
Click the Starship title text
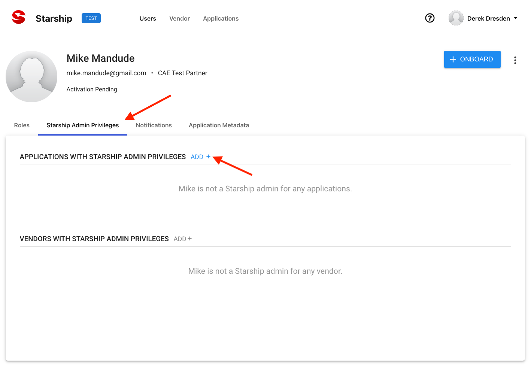pyautogui.click(x=54, y=18)
